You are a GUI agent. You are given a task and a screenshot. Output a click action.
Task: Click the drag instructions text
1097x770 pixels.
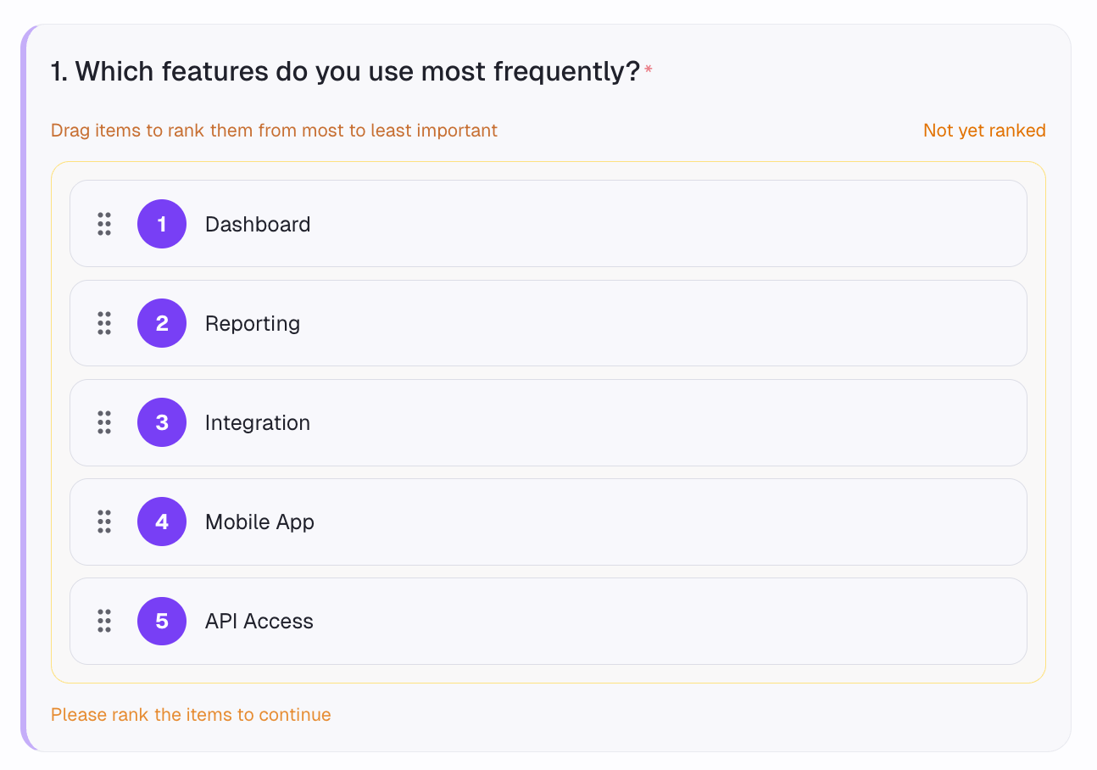pyautogui.click(x=273, y=130)
